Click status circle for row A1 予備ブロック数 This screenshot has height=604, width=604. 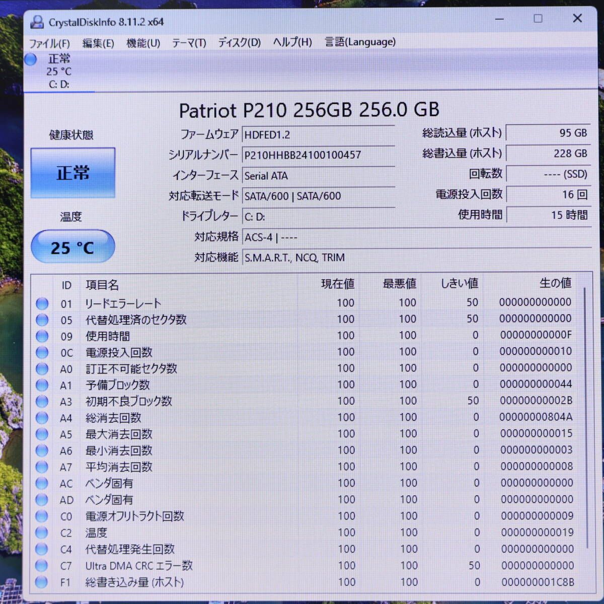coord(42,385)
